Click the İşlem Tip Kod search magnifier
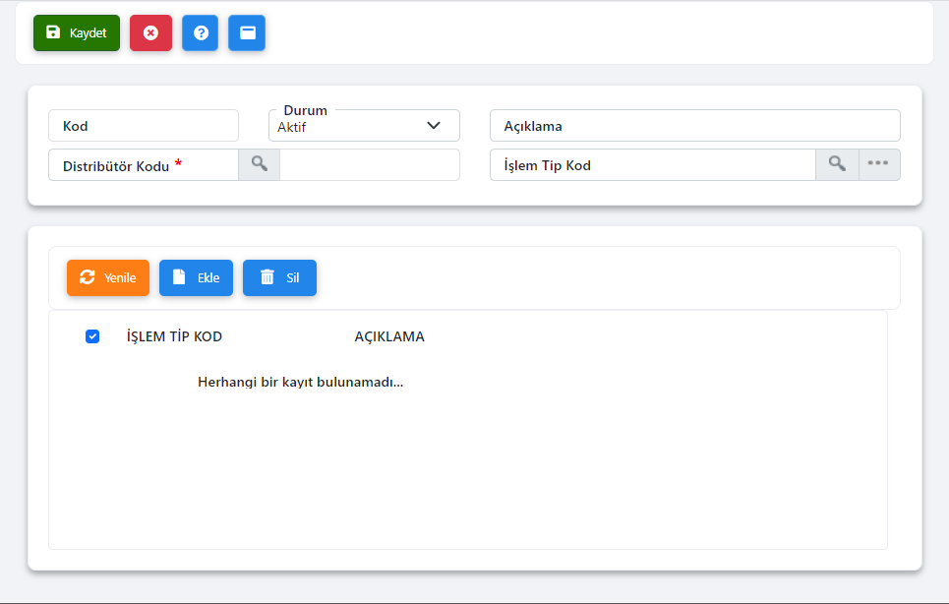 [837, 164]
